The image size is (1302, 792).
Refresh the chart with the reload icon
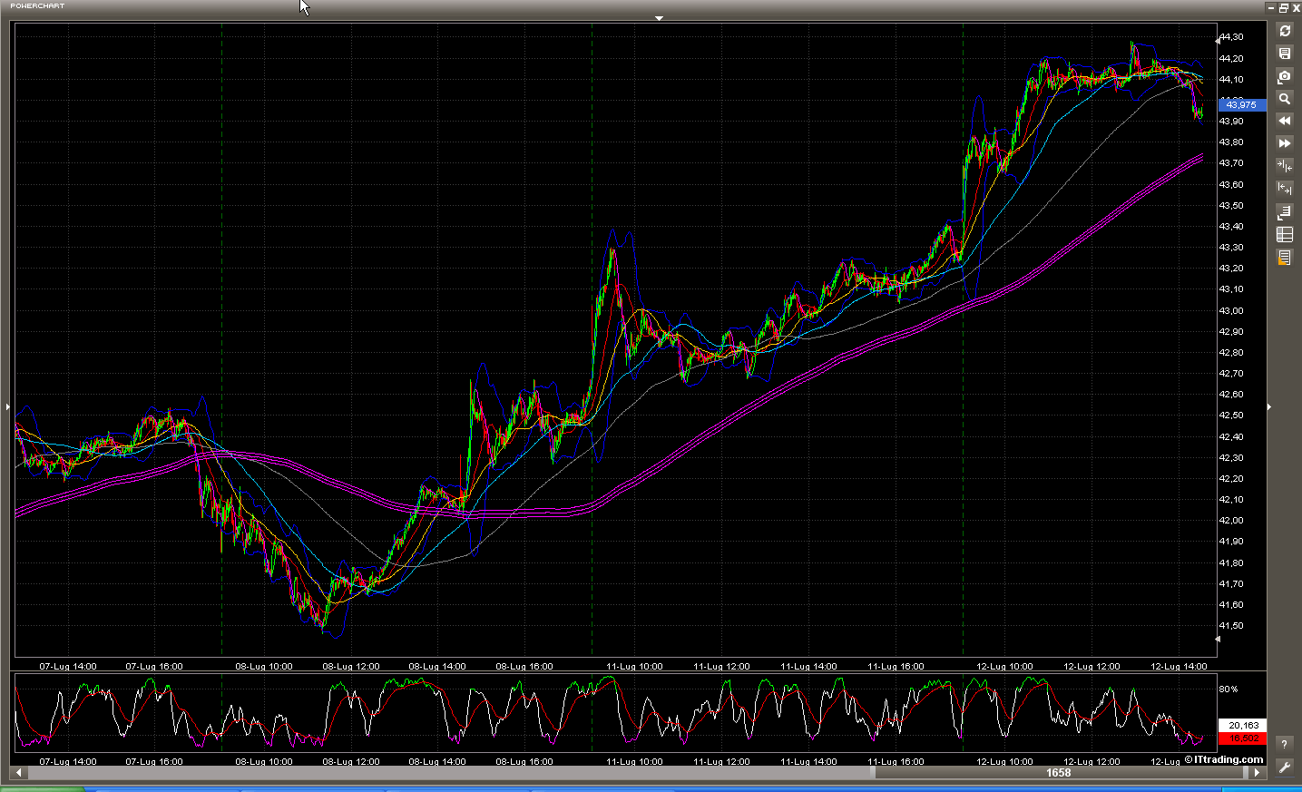(1285, 31)
